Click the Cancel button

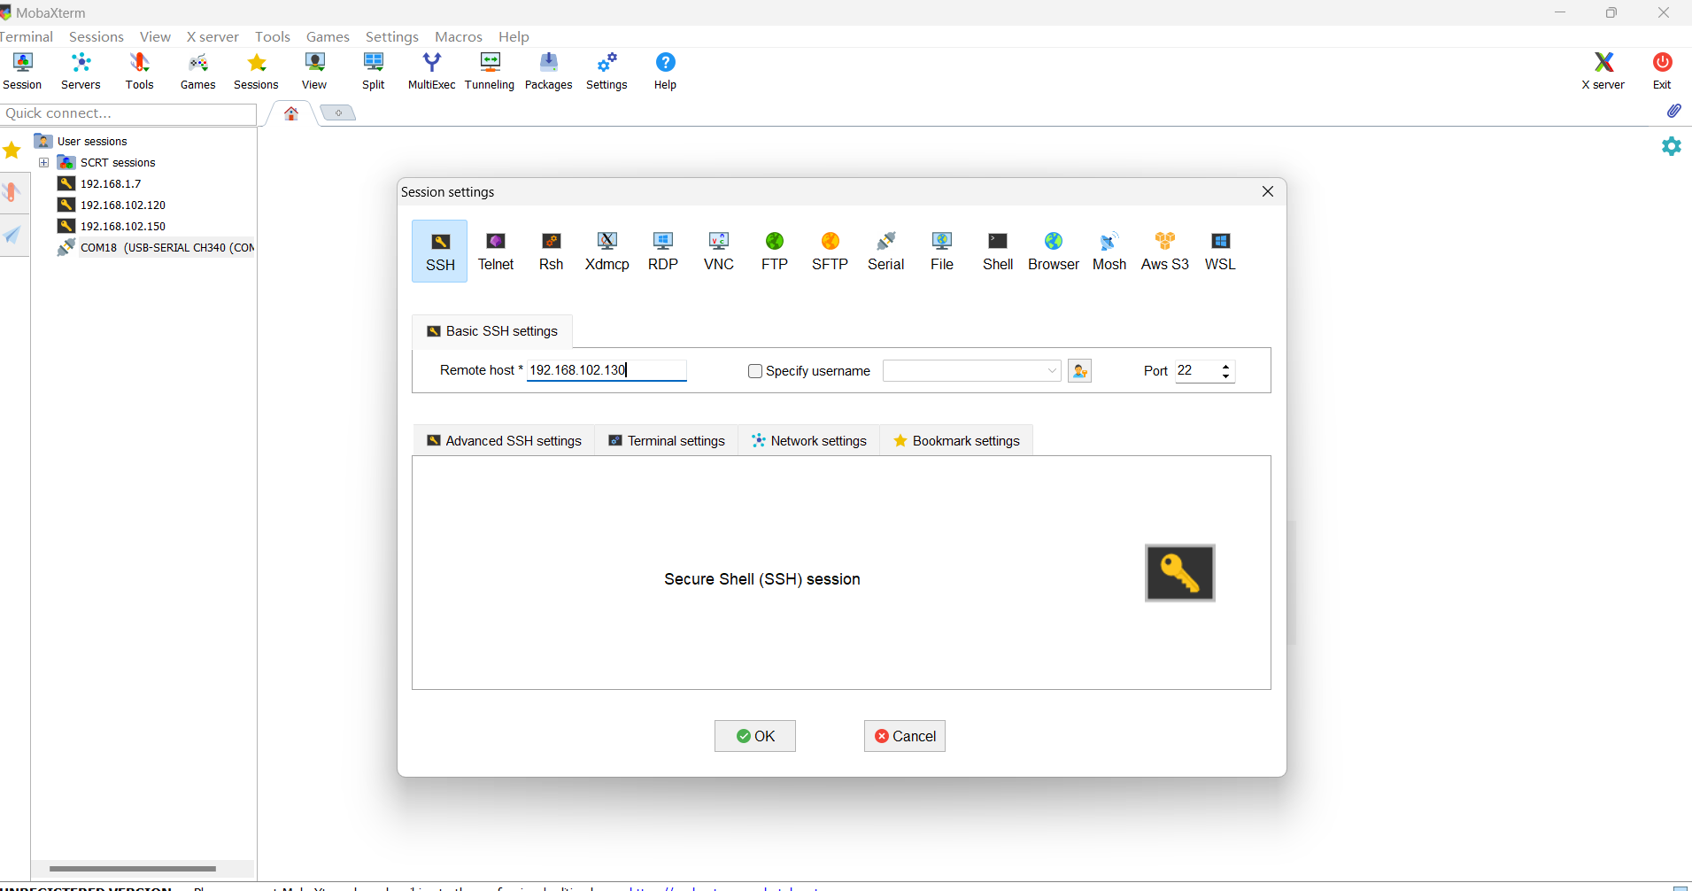904,735
